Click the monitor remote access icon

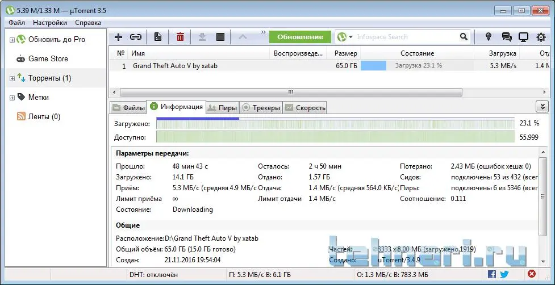524,37
